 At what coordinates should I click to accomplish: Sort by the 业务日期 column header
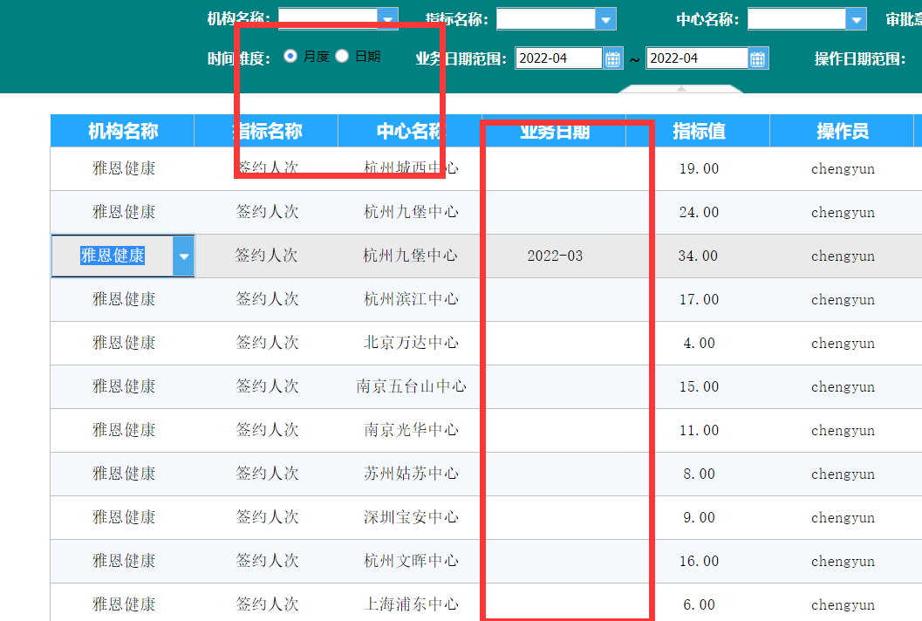554,131
